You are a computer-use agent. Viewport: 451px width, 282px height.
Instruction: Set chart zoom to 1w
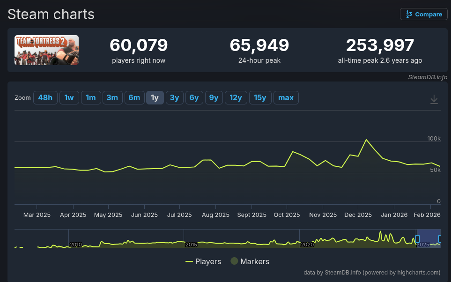[x=69, y=97]
